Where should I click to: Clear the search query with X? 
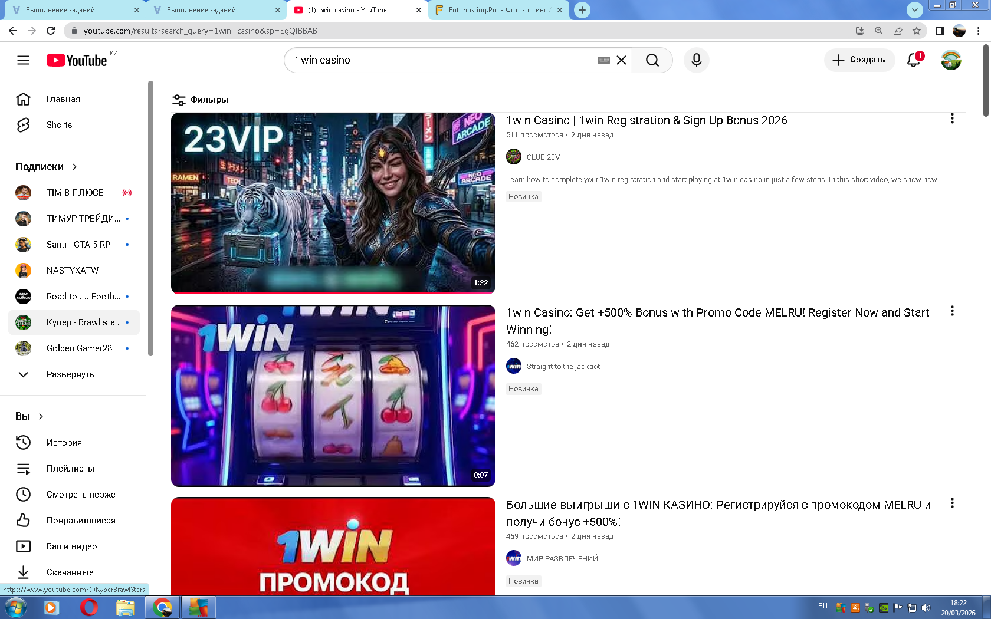[621, 60]
